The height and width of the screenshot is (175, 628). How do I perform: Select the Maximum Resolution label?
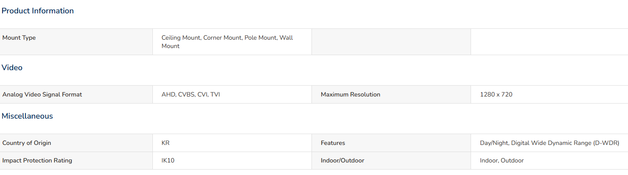tap(350, 94)
